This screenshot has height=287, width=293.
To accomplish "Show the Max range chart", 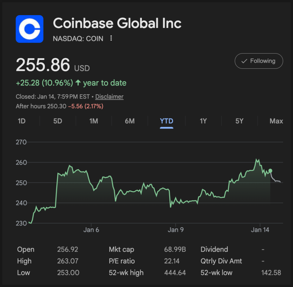I will click(x=276, y=121).
